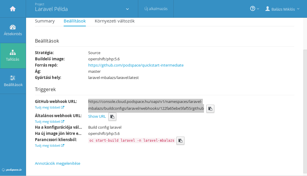
Task: Open the Tallózás browse section
Action: pos(13,56)
